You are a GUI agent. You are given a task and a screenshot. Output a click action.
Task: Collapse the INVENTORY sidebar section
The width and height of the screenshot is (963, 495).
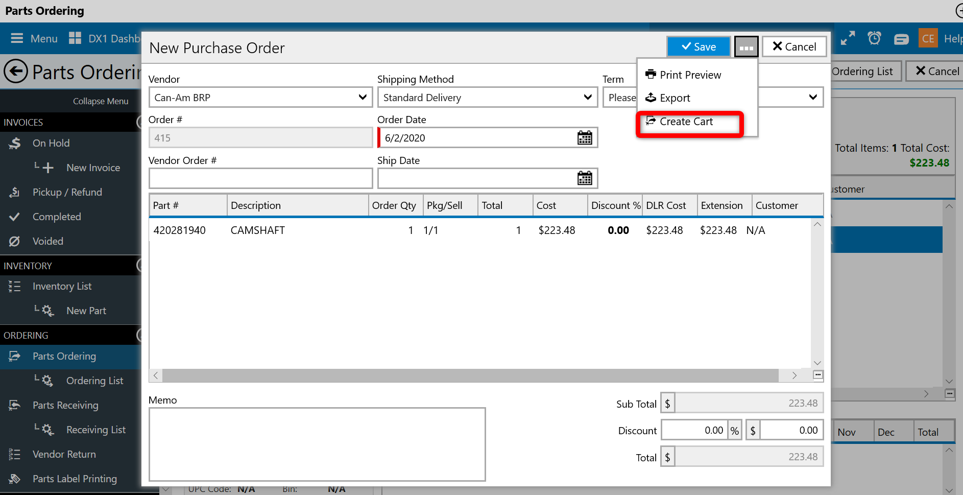(x=138, y=266)
